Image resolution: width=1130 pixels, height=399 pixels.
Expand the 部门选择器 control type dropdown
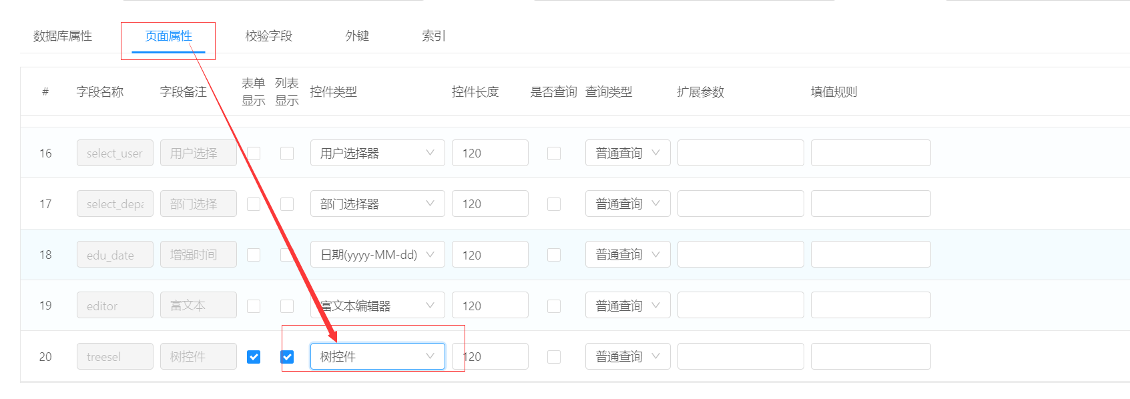click(x=377, y=204)
